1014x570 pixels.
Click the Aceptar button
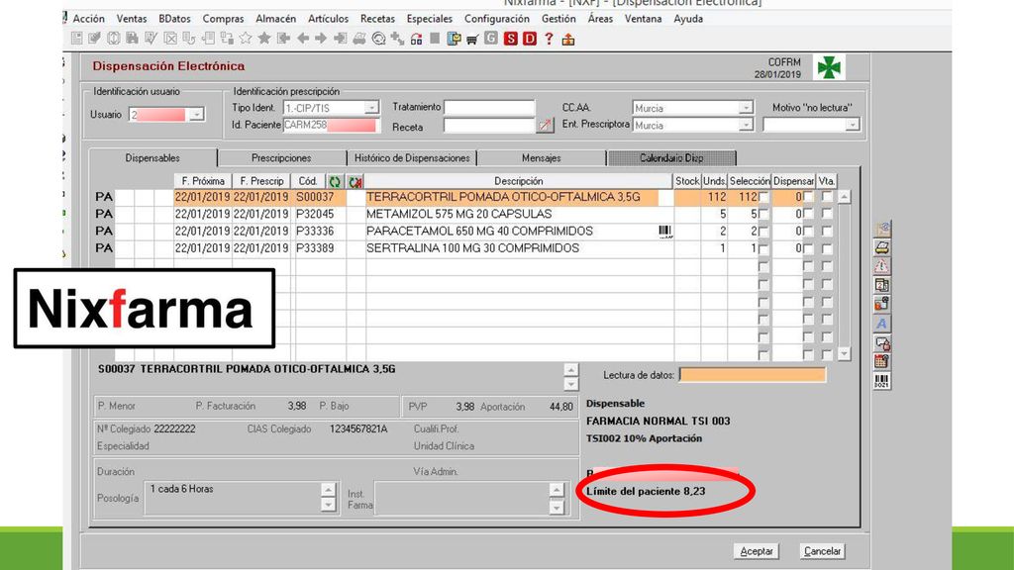pyautogui.click(x=757, y=551)
